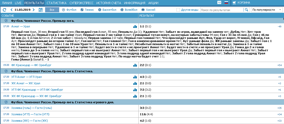
Task: Open the Ахмат — Урал event link
Action: [x=21, y=27]
